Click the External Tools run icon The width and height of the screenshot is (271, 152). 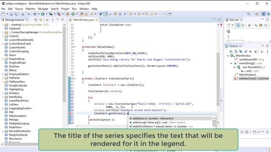tap(59, 14)
